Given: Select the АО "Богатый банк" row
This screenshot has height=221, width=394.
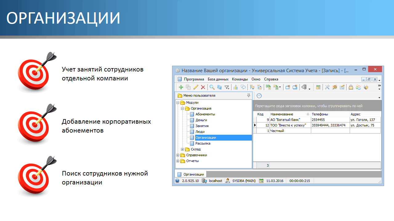Looking at the screenshot, I should pos(317,119).
